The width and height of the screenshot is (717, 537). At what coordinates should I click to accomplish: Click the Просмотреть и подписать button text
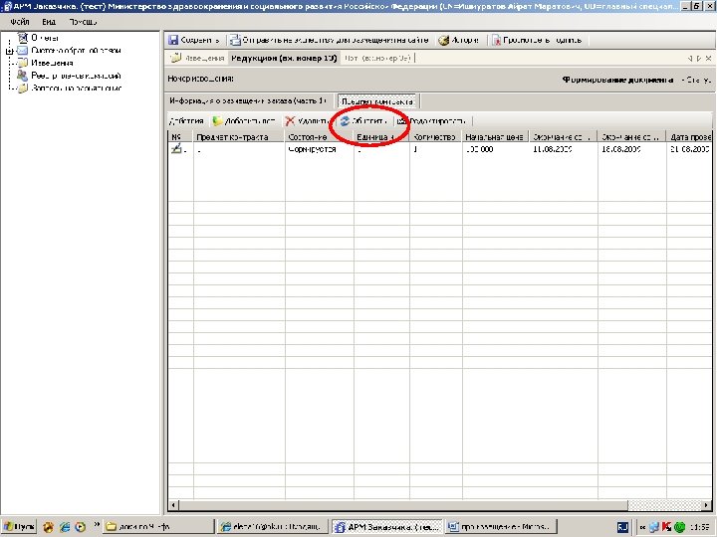[x=543, y=40]
